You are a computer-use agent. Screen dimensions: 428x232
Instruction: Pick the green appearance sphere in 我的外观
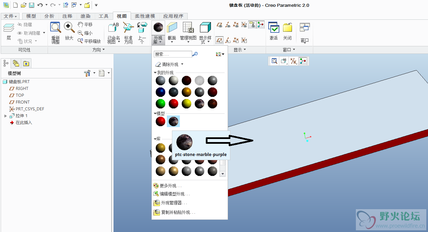pyautogui.click(x=160, y=104)
